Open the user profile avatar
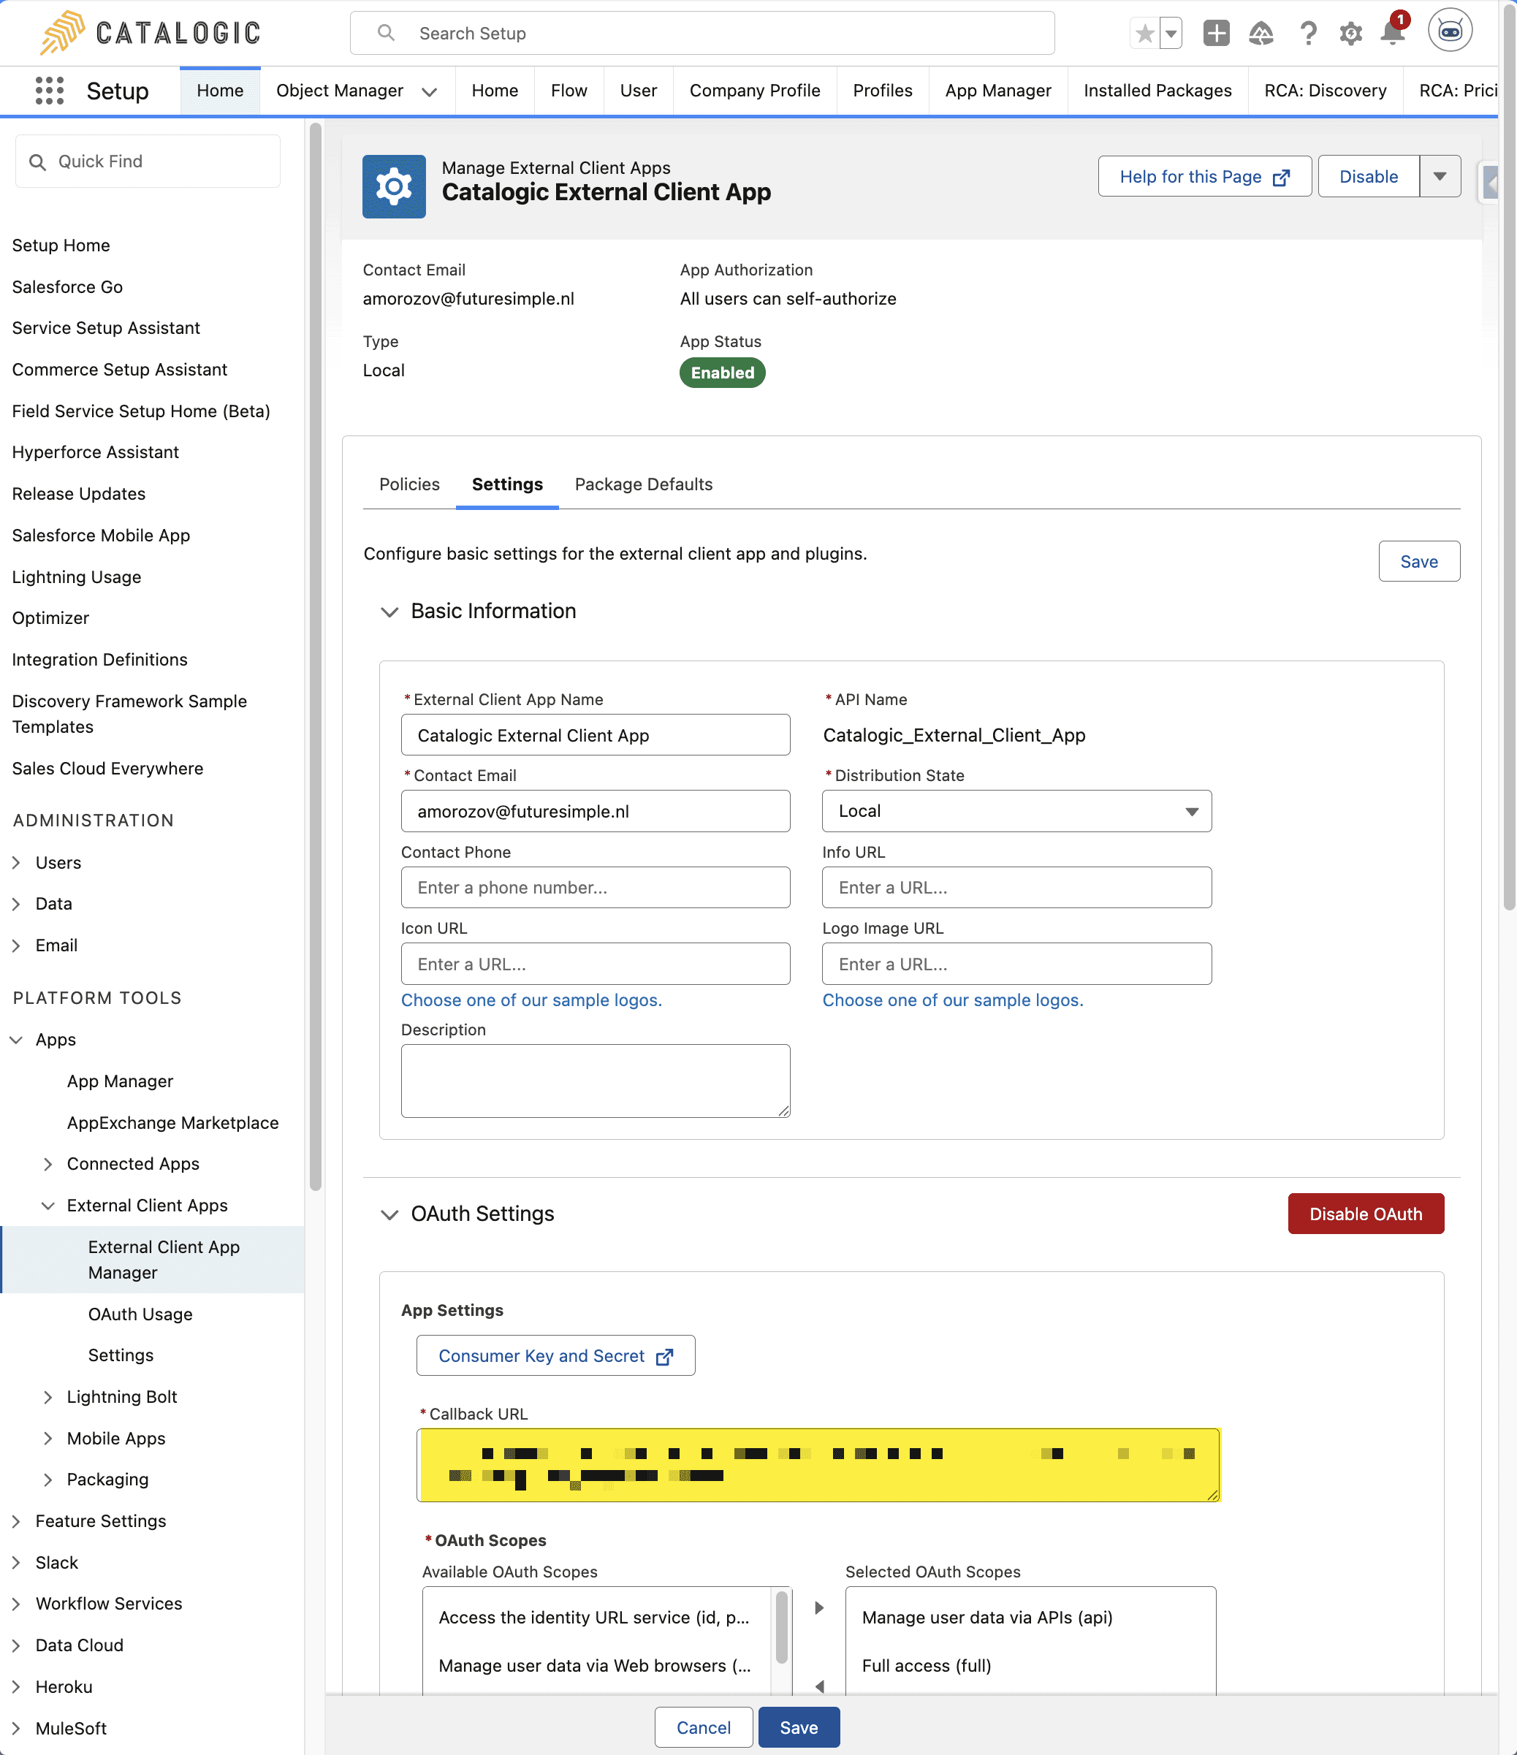The image size is (1517, 1755). (1449, 32)
